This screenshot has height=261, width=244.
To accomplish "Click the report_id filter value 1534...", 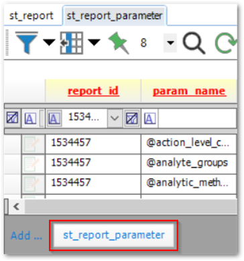I will (x=84, y=117).
